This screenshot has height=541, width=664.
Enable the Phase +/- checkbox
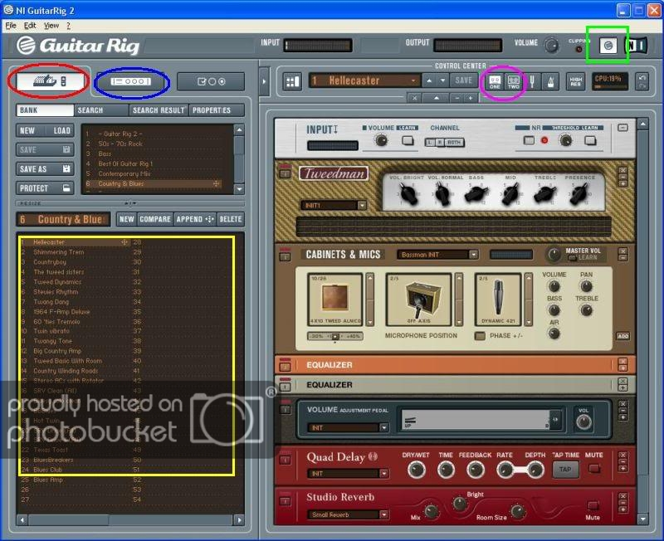point(480,336)
